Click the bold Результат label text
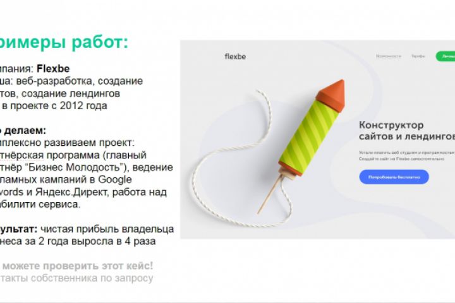 pos(19,229)
